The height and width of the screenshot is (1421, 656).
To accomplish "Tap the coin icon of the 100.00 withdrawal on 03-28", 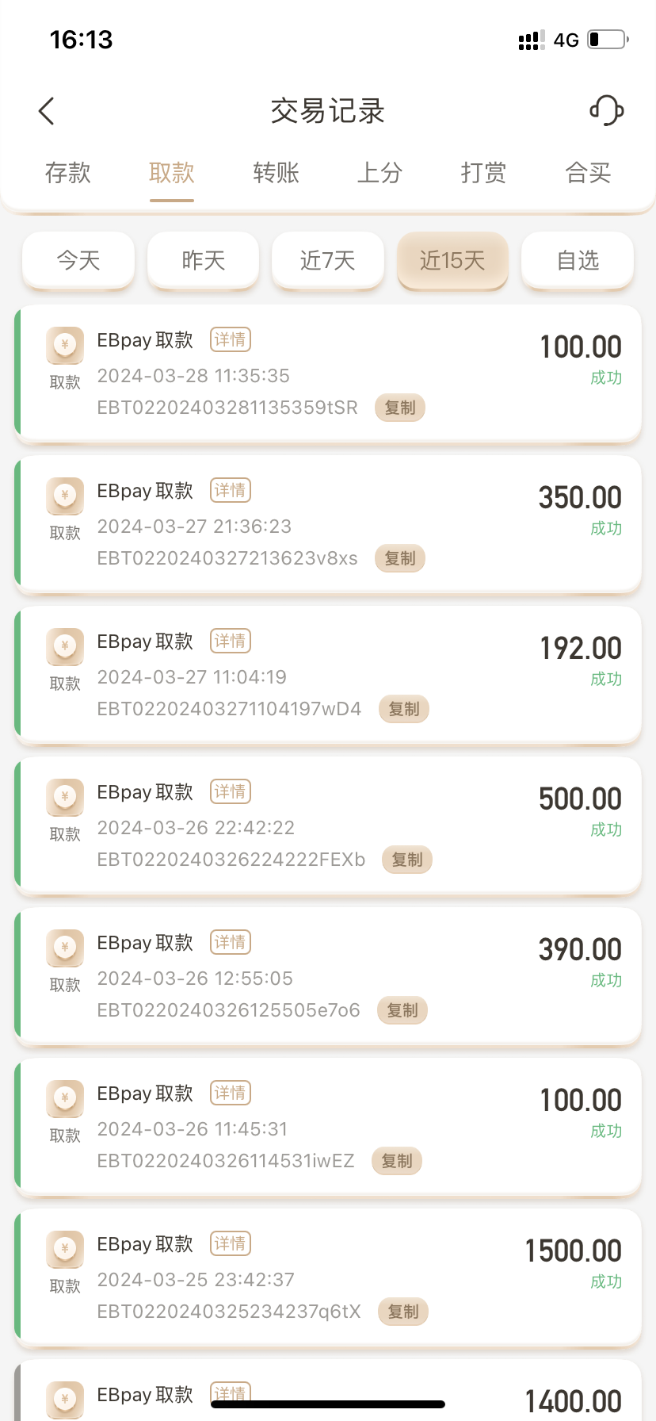I will click(65, 345).
